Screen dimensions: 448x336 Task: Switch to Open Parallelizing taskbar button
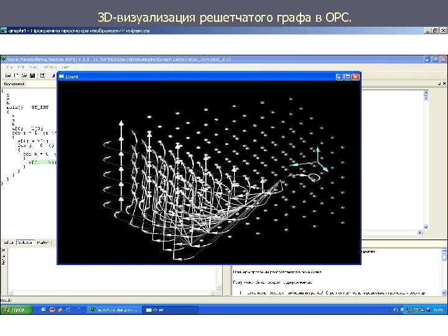(x=114, y=310)
